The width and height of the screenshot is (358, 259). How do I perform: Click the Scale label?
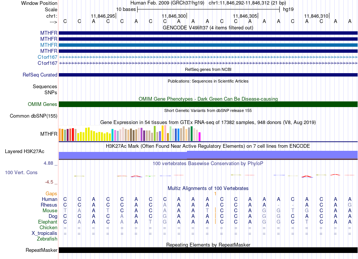pyautogui.click(x=51, y=9)
